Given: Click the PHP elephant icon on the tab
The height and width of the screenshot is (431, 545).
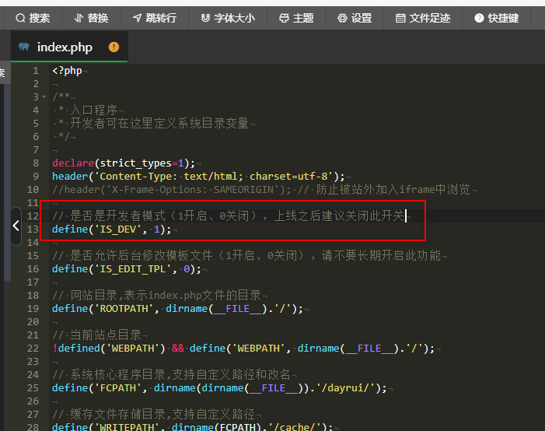Looking at the screenshot, I should [x=24, y=47].
